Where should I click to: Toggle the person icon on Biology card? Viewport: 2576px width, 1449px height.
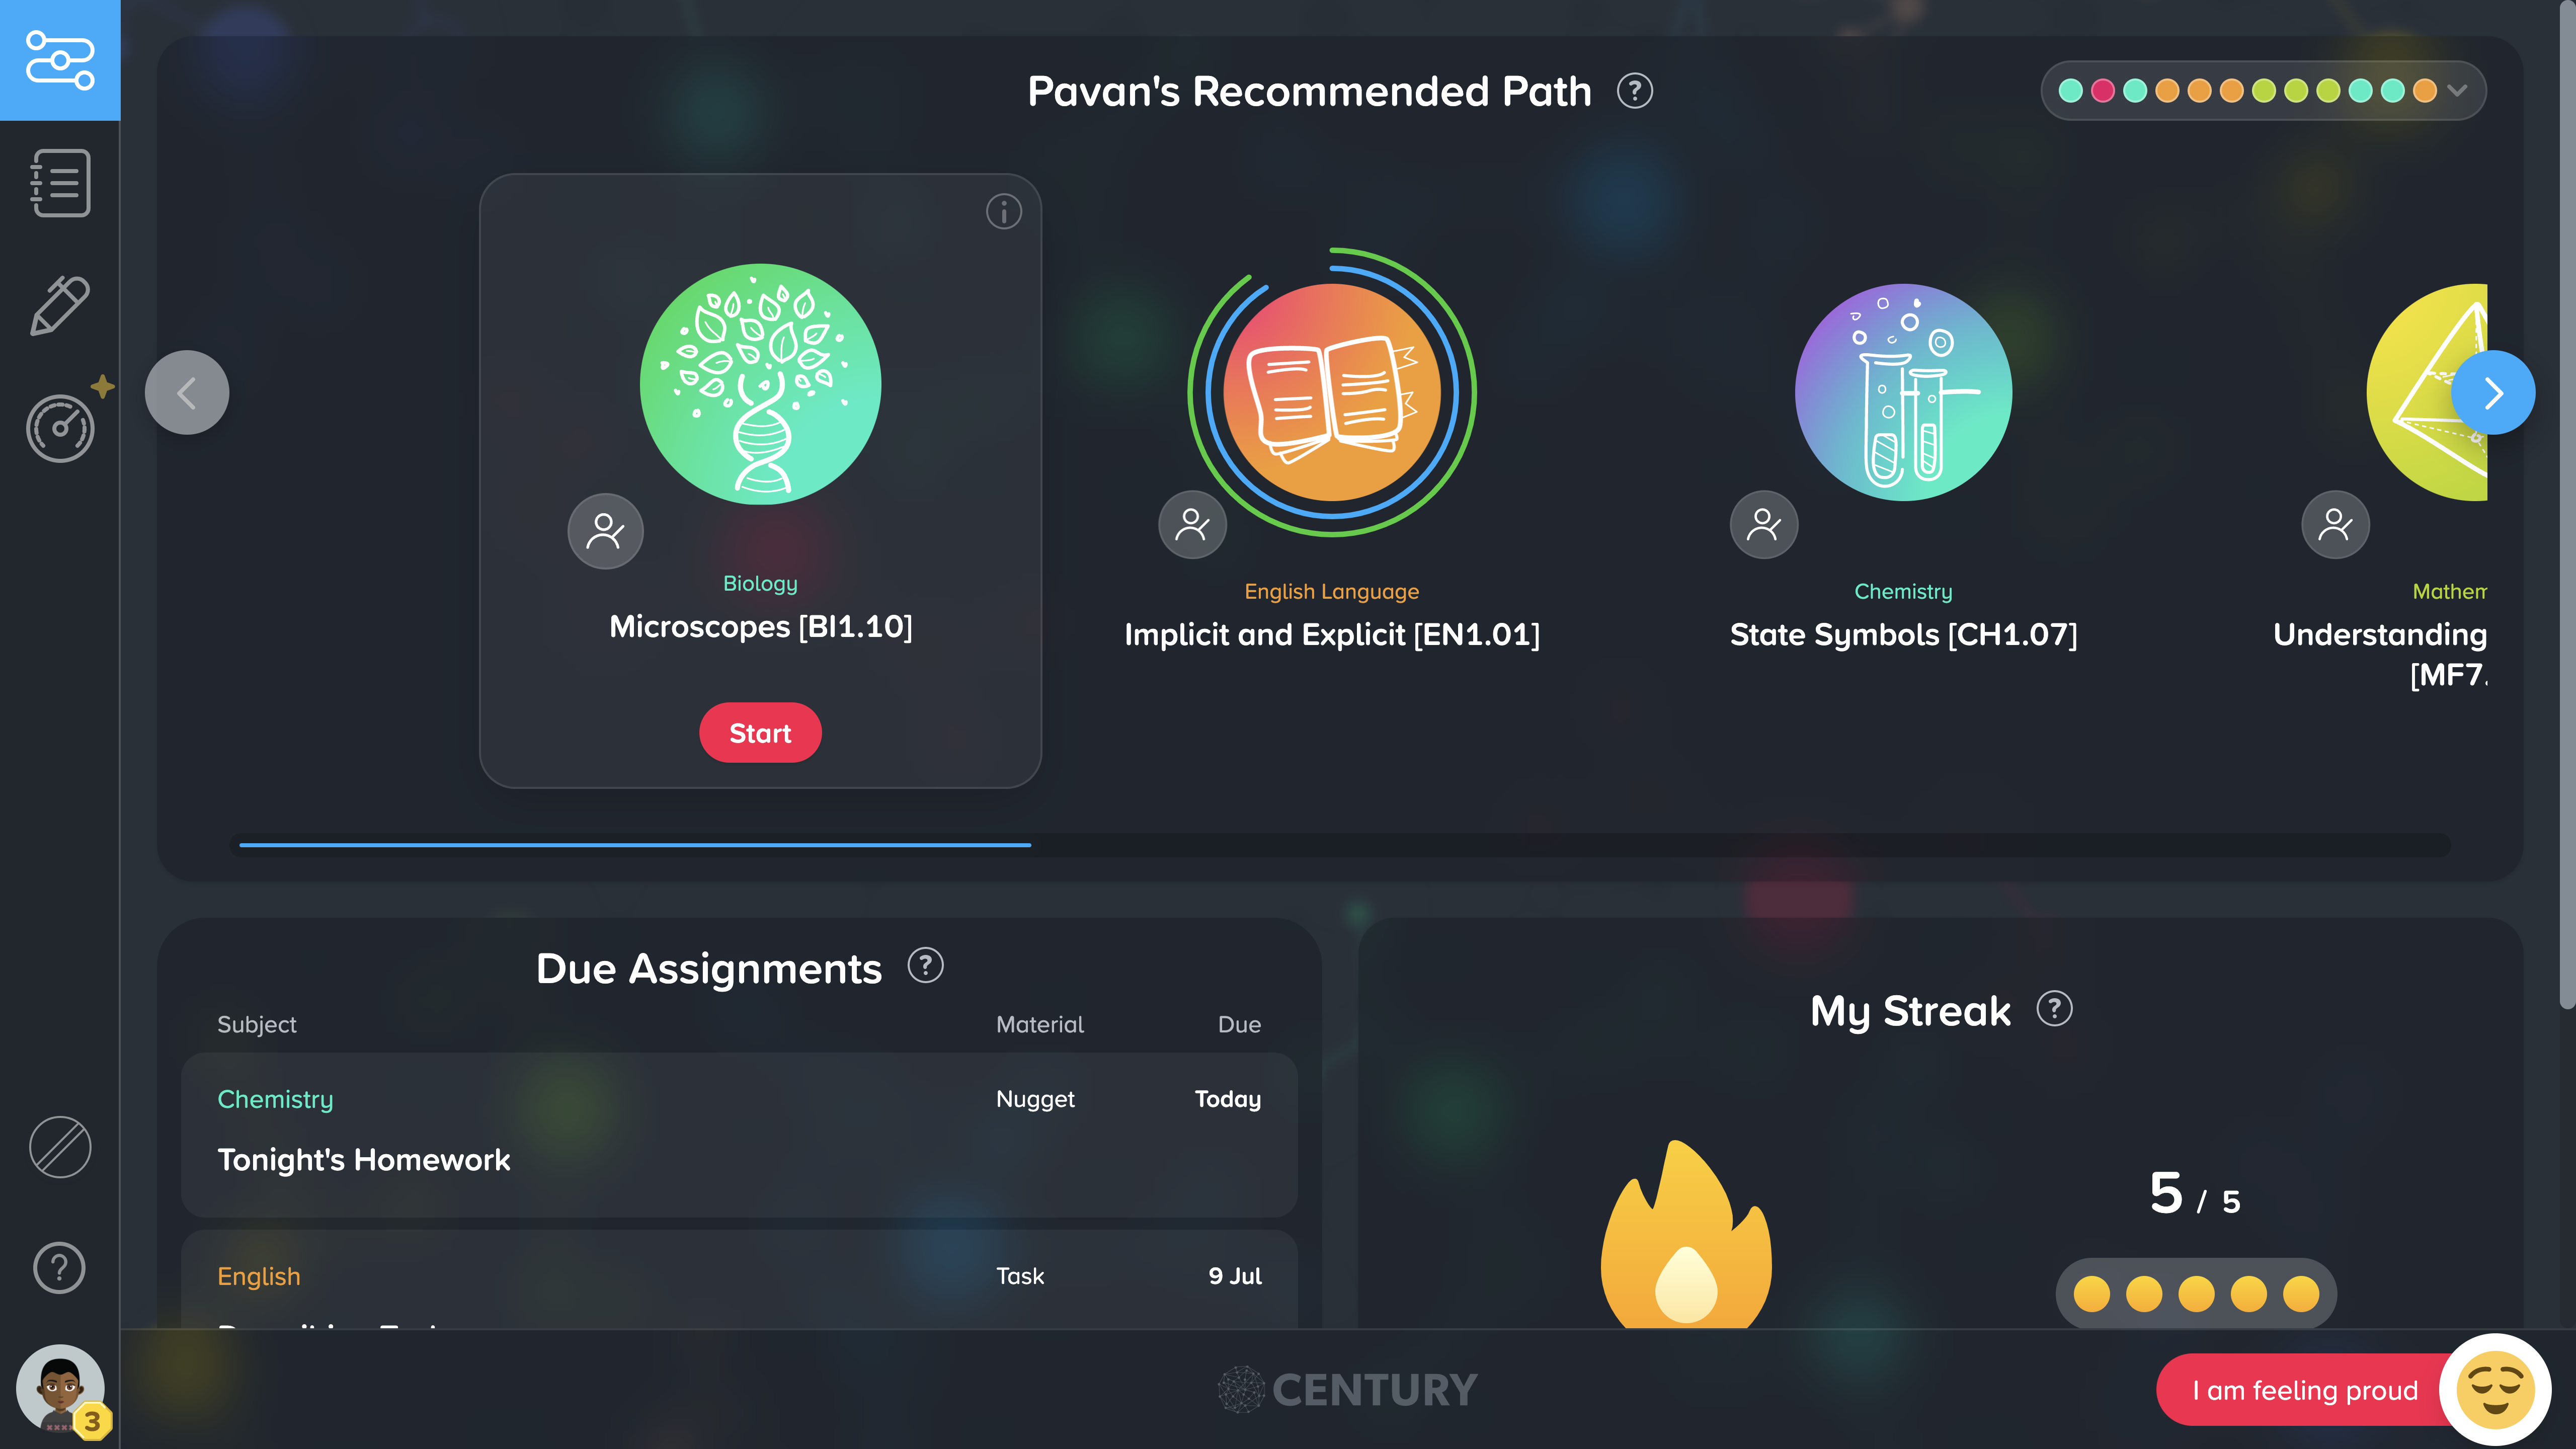coord(605,530)
